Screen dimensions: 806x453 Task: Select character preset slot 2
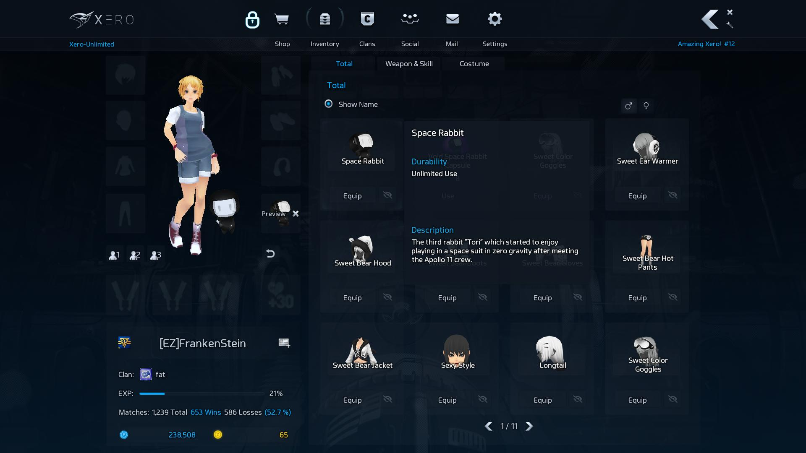[x=135, y=255]
